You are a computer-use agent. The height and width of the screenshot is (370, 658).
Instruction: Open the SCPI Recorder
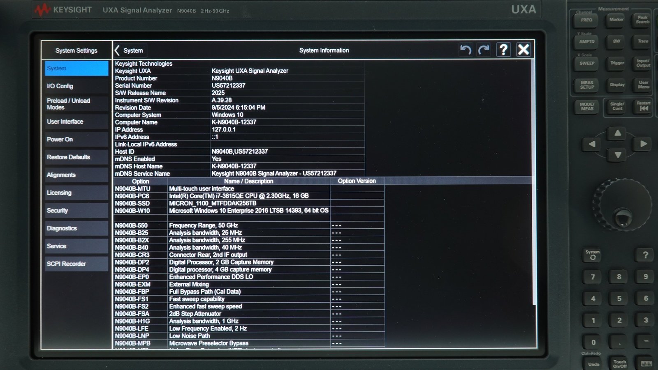[76, 264]
